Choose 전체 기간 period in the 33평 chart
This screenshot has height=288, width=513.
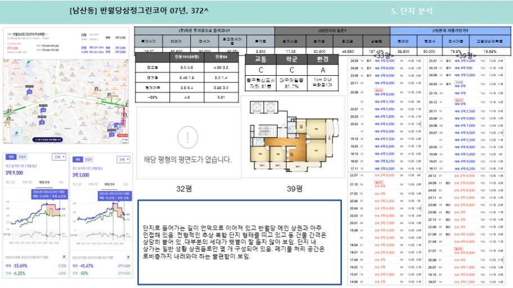27,182
